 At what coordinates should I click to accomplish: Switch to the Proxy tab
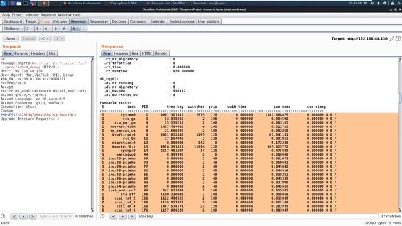(x=45, y=21)
